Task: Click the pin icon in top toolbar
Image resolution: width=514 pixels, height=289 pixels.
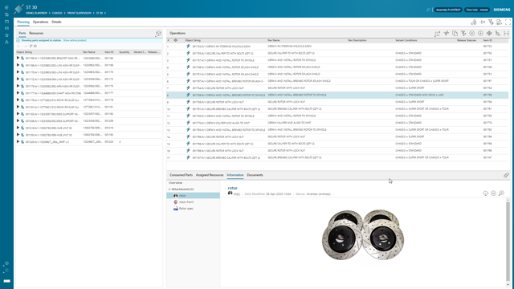Action: [x=482, y=22]
